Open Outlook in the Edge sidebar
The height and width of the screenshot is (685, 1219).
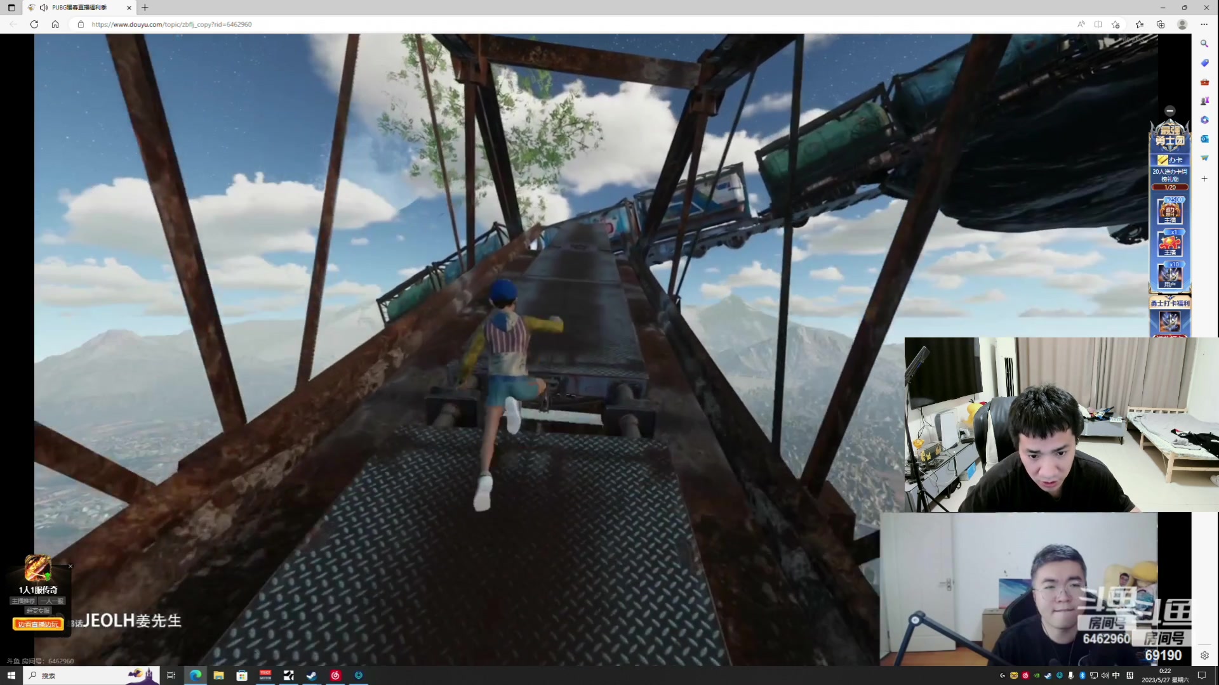1204,139
